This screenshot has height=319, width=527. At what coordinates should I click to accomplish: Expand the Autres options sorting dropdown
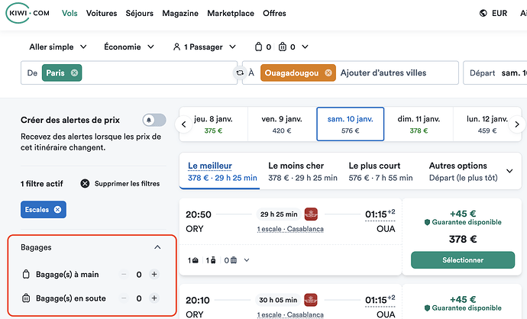click(x=470, y=171)
